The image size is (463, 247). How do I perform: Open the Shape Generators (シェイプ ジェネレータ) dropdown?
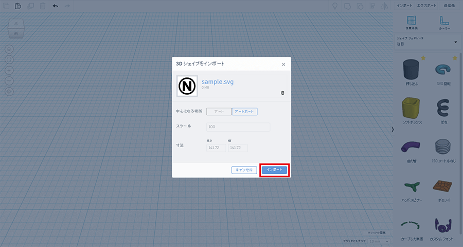coord(427,41)
